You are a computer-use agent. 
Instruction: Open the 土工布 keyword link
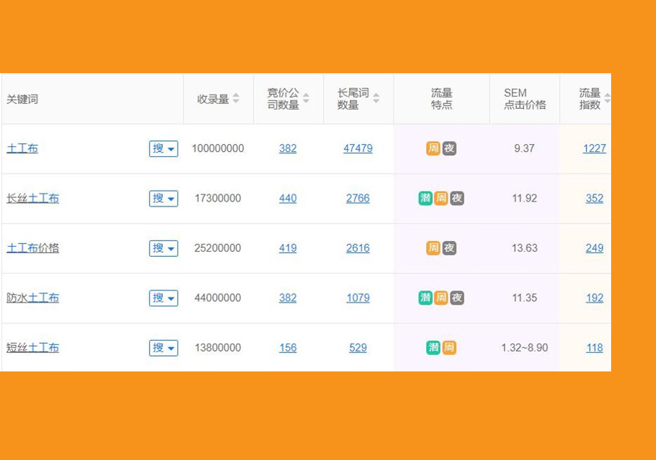click(22, 148)
